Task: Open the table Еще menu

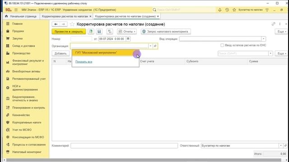Action: pyautogui.click(x=281, y=54)
